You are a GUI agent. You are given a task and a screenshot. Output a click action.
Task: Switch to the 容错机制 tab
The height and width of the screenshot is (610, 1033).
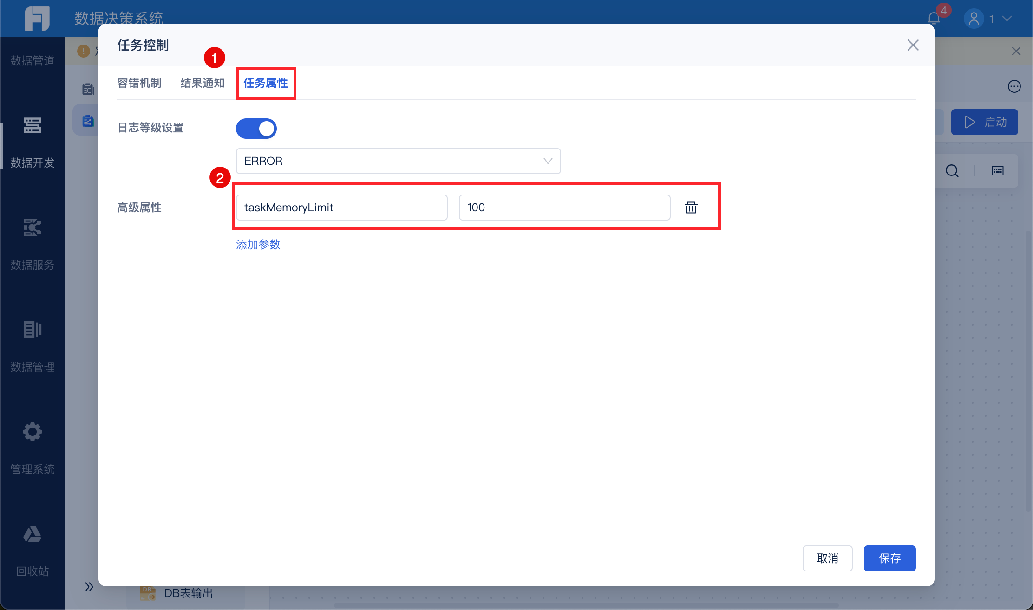pyautogui.click(x=139, y=83)
